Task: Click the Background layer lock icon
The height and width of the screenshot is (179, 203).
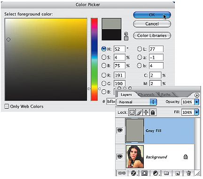Action: pos(186,156)
